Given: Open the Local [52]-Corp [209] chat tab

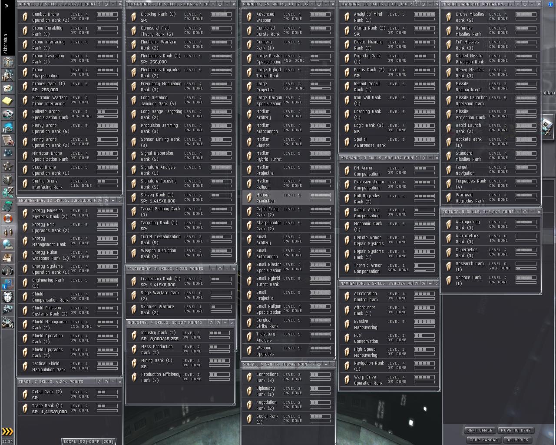Looking at the screenshot, I should pyautogui.click(x=89, y=442).
